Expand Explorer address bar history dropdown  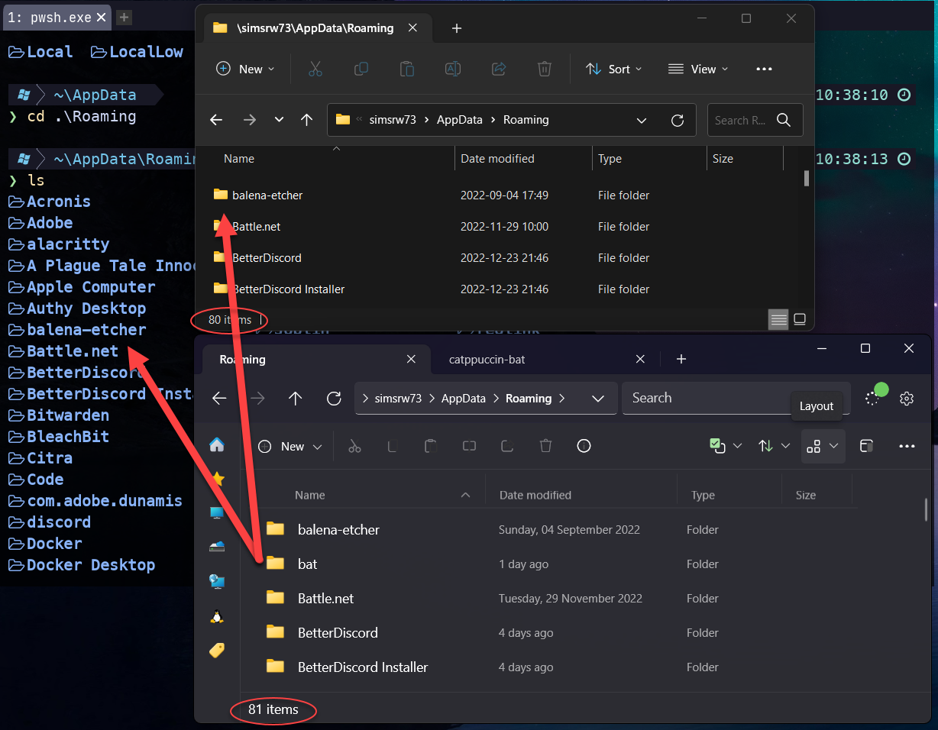pos(642,120)
